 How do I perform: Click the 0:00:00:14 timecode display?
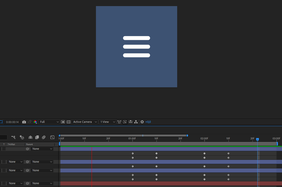coord(12,122)
